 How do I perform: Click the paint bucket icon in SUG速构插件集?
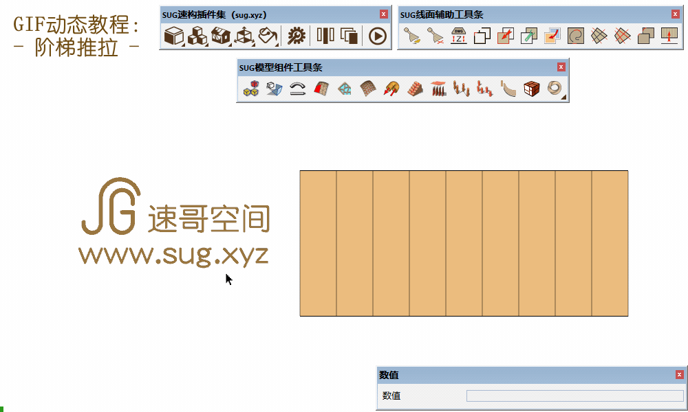(268, 36)
